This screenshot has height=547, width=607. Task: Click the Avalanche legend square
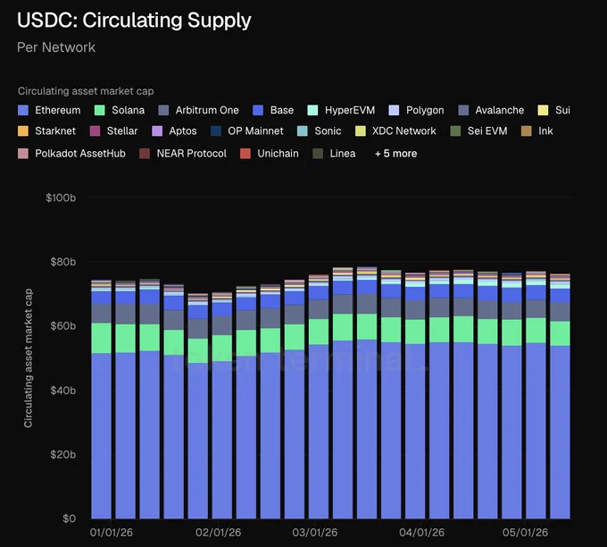click(x=463, y=110)
